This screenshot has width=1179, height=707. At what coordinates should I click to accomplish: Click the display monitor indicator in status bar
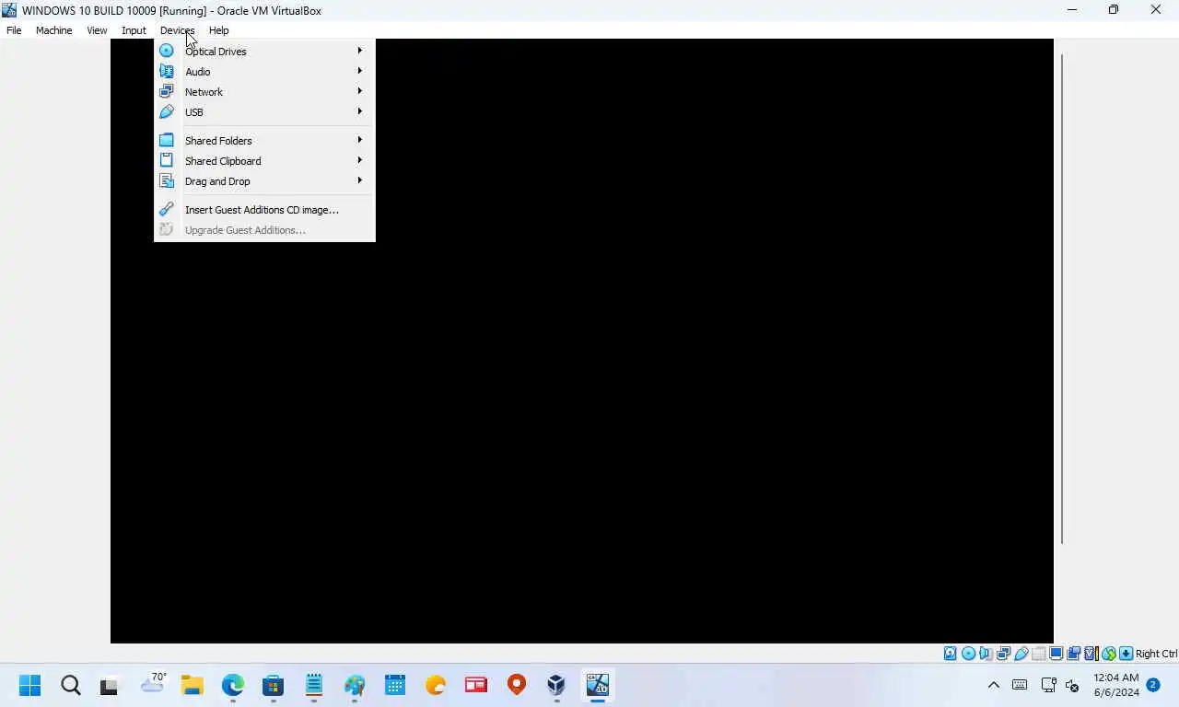coord(1056,654)
